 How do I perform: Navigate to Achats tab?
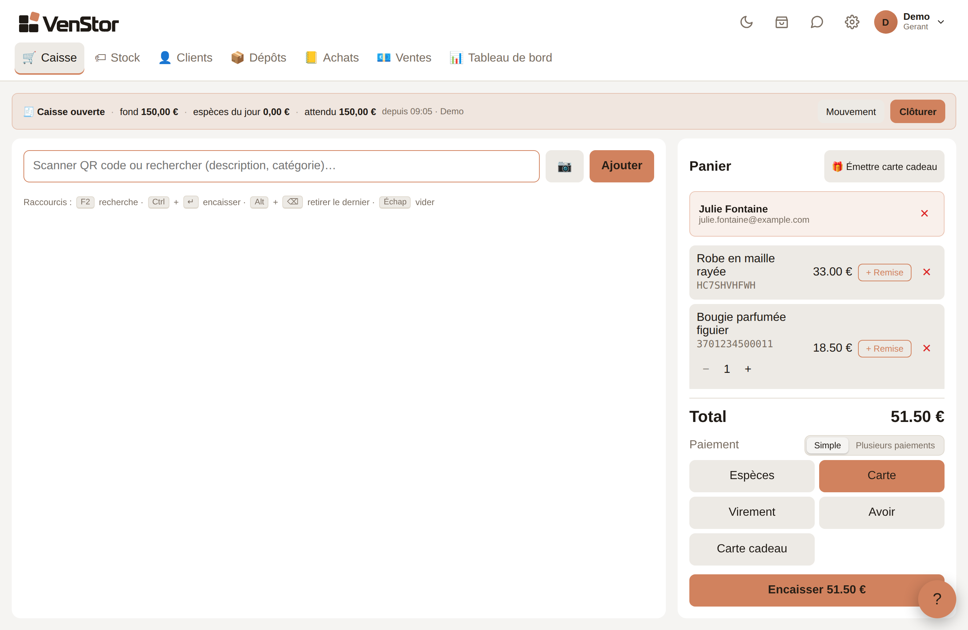pos(332,58)
